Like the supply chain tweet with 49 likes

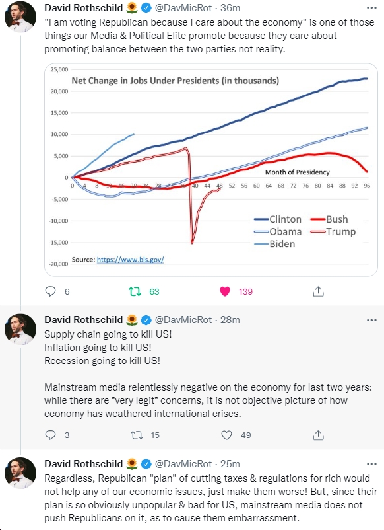pyautogui.click(x=226, y=435)
